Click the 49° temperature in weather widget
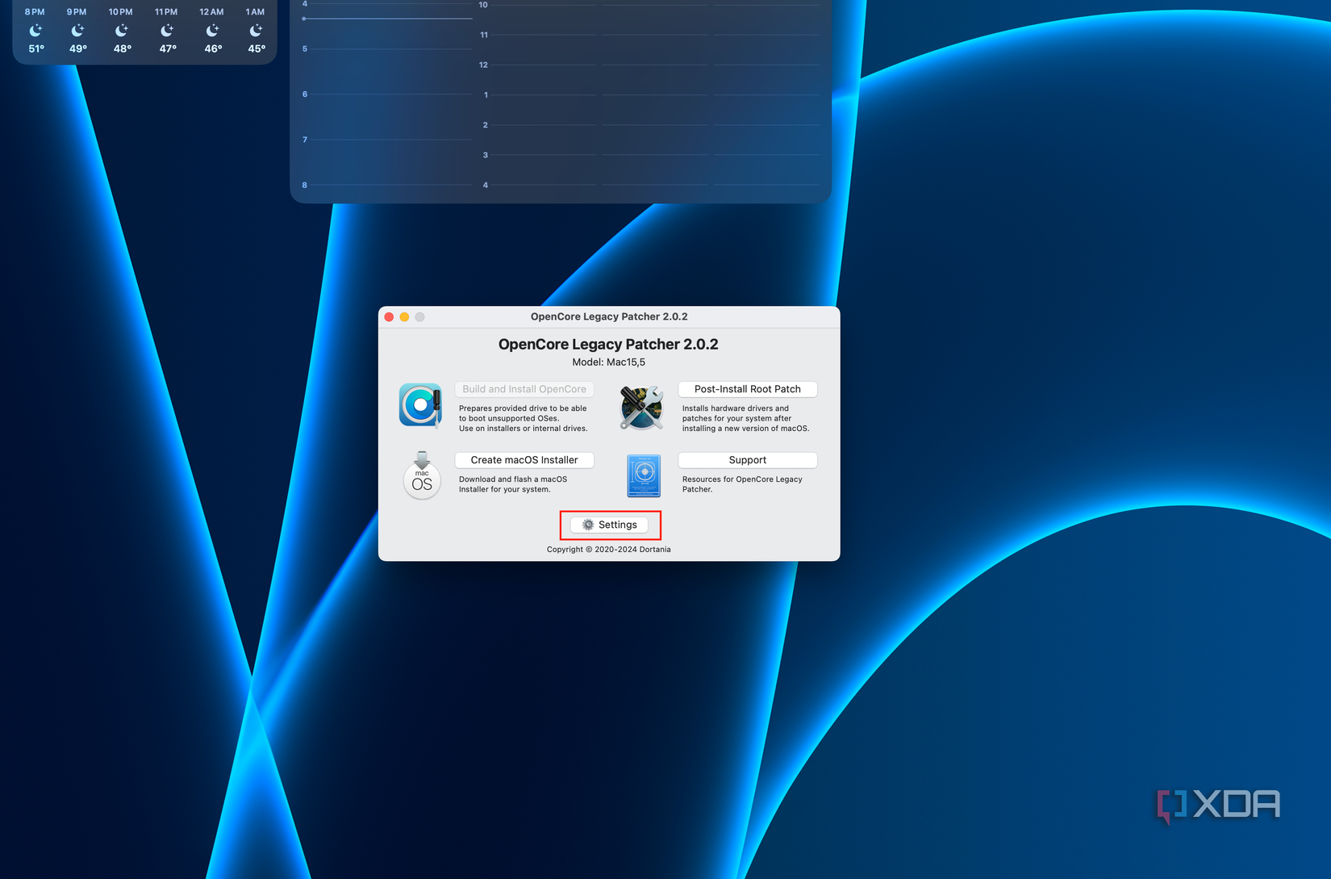 [78, 49]
